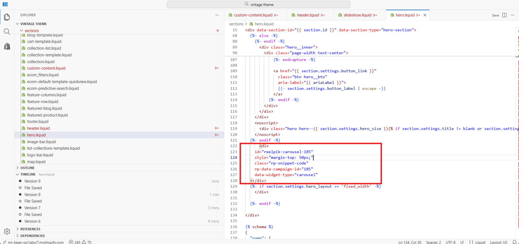Open ecom-default-template-quickview.liquid file

[62, 81]
